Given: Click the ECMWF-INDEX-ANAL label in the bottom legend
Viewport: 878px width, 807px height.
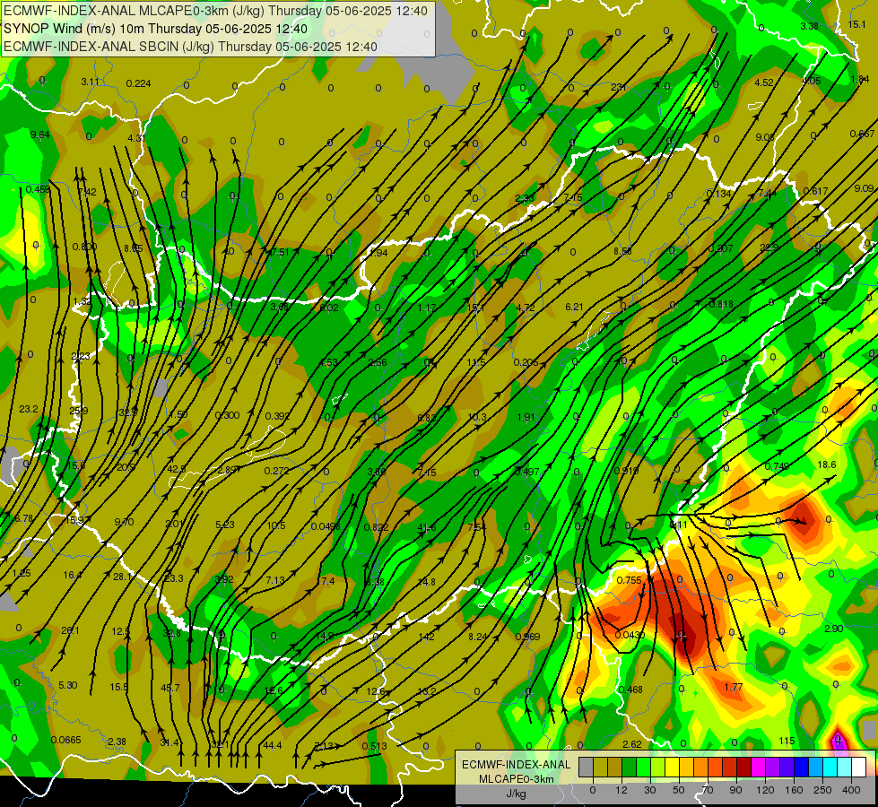Looking at the screenshot, I should click(x=516, y=765).
